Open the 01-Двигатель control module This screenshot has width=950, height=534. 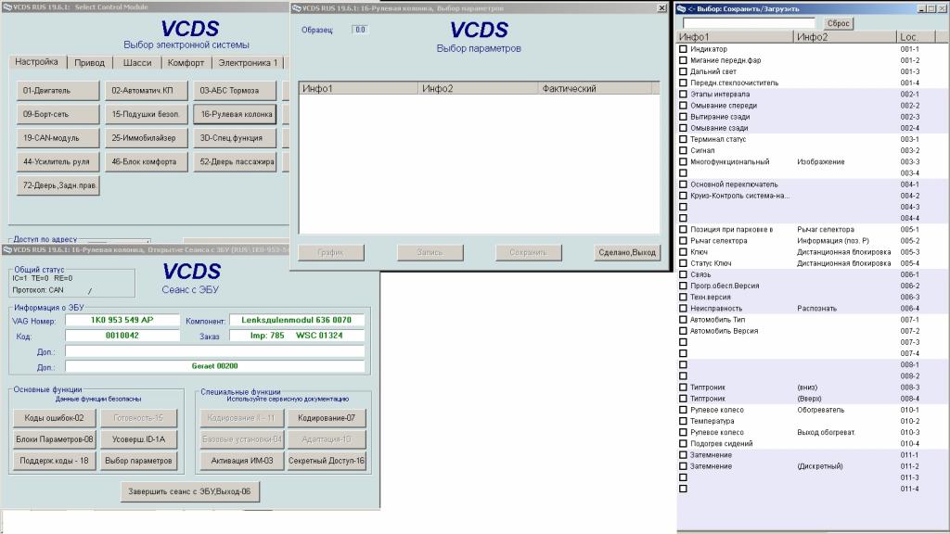(x=58, y=91)
